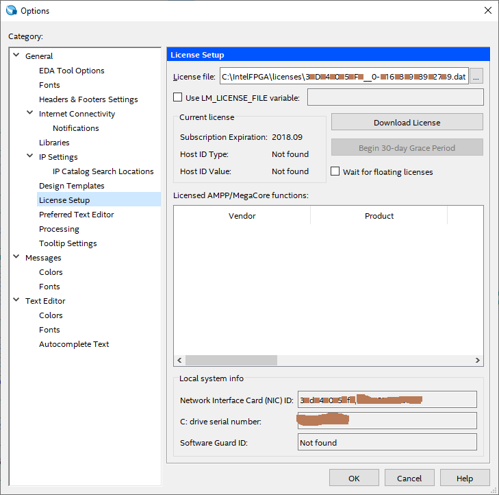The width and height of the screenshot is (499, 495).
Task: Click the LM_LICENSE_FILE variable text field
Action: tap(395, 97)
